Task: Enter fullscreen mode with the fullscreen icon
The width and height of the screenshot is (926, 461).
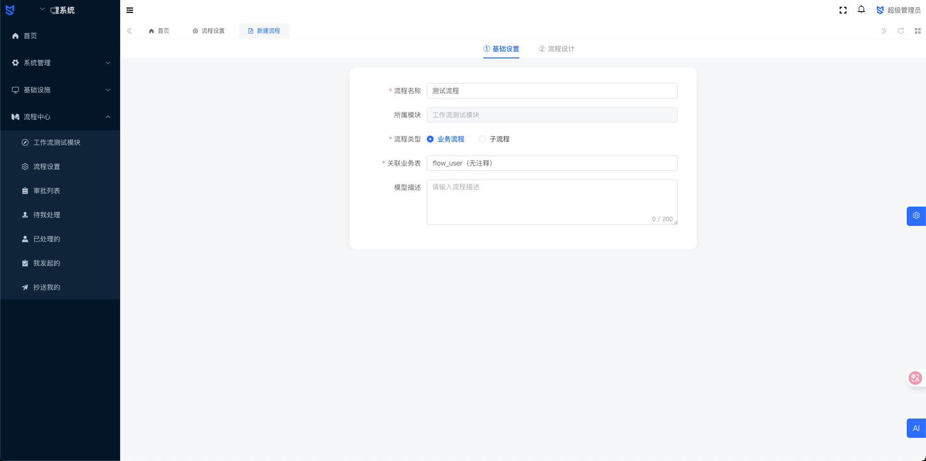Action: point(843,10)
